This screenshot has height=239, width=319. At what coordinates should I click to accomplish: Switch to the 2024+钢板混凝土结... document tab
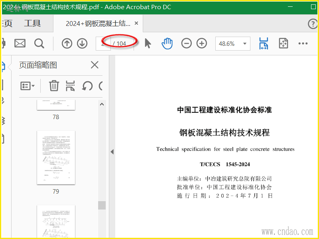coord(98,24)
